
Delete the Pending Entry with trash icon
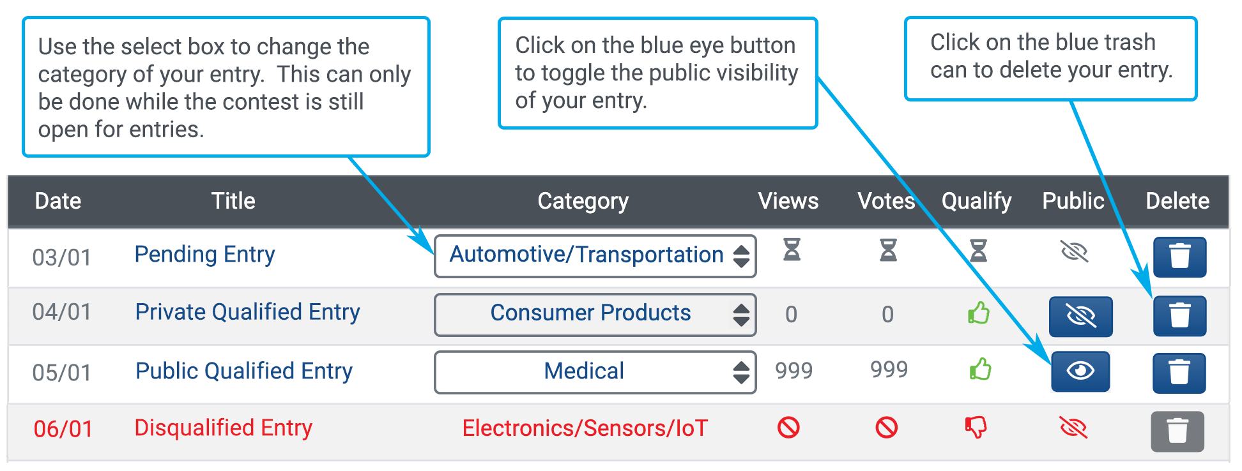pos(1179,257)
